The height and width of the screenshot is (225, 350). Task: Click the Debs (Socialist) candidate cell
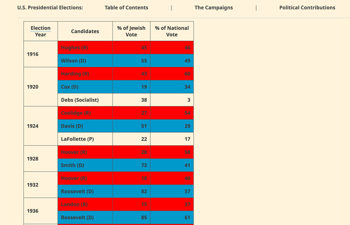(x=80, y=100)
